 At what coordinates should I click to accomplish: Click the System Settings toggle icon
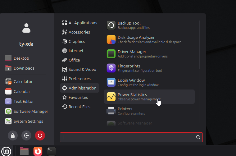[x=8, y=121]
